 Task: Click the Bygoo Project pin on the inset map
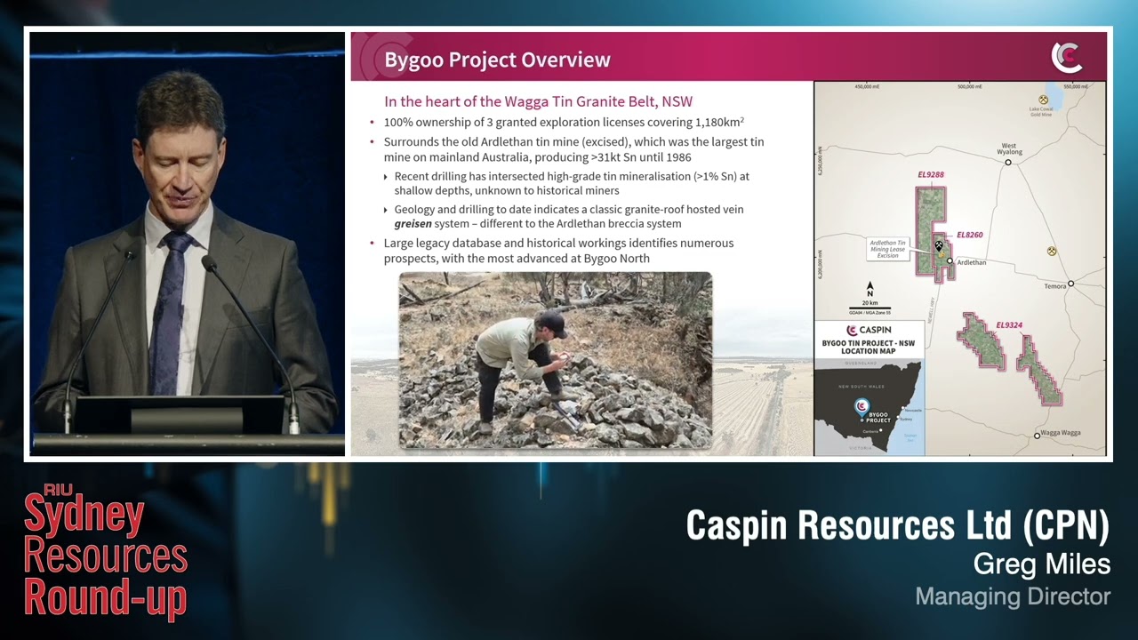861,407
